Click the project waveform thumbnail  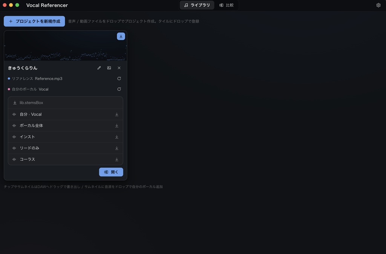tap(66, 46)
